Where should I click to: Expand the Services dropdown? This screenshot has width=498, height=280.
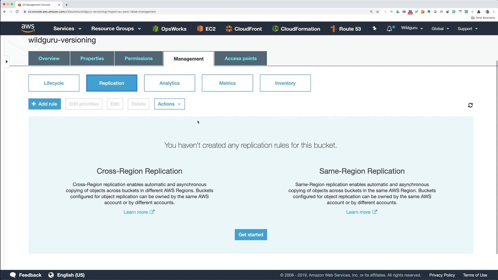coord(67,29)
